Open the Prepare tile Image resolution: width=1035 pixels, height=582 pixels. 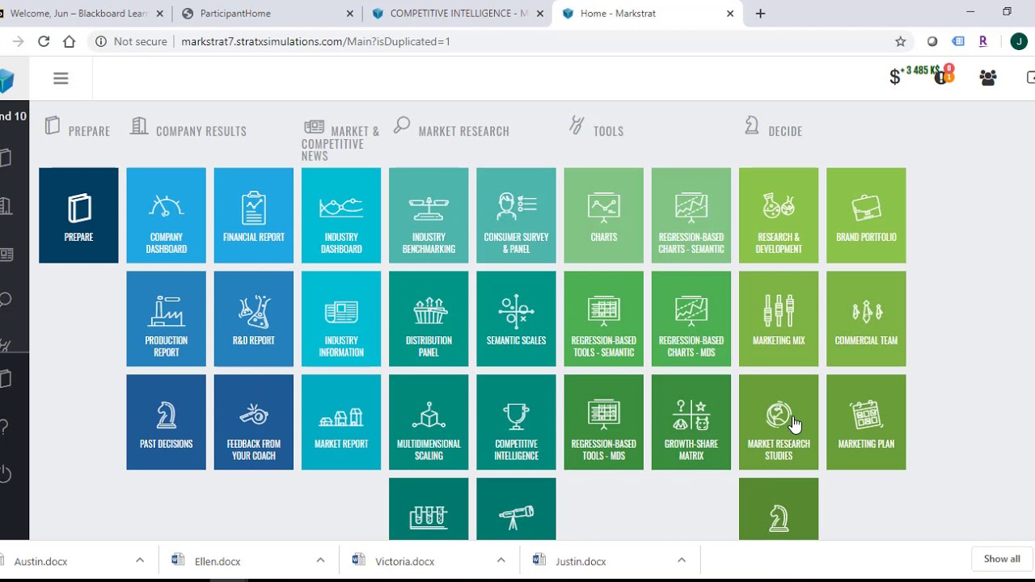[78, 215]
